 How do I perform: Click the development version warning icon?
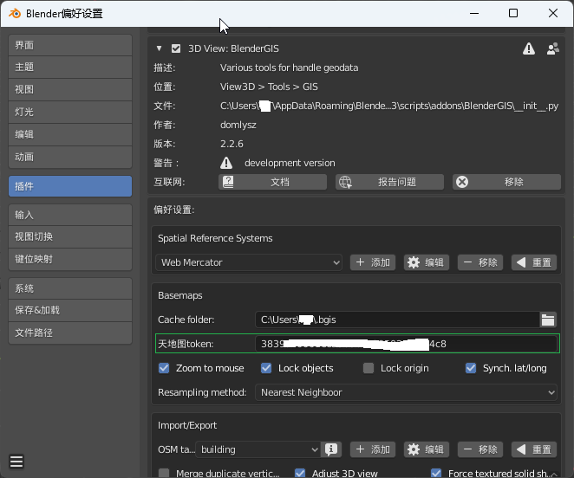click(226, 163)
